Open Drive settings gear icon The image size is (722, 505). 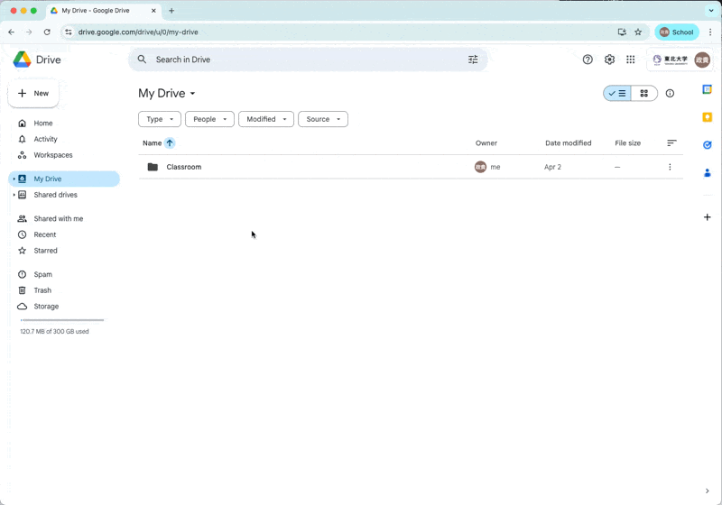point(609,60)
